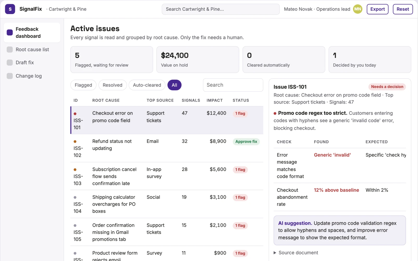This screenshot has height=261, width=418.
Task: Click the SignalFix logo icon
Action: [10, 9]
